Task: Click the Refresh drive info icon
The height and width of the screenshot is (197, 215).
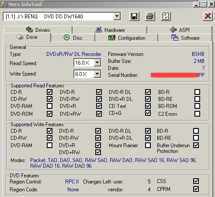Action: point(166,16)
